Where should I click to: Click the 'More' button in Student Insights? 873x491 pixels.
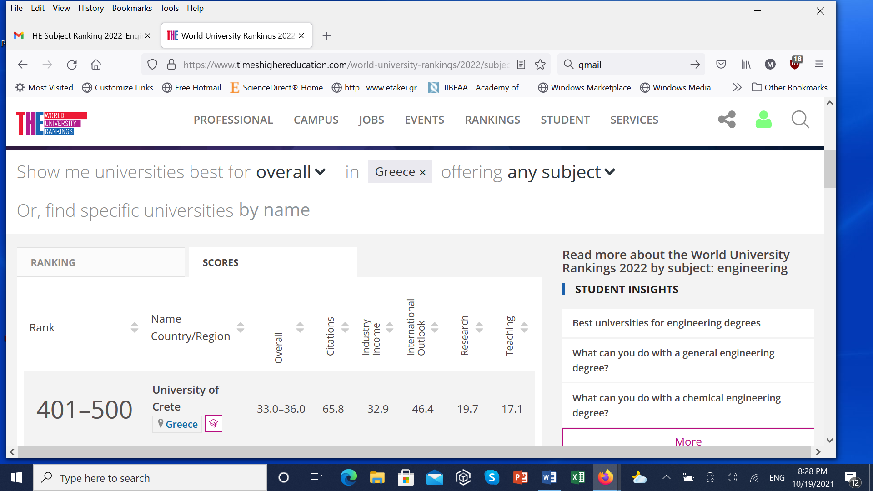click(688, 441)
